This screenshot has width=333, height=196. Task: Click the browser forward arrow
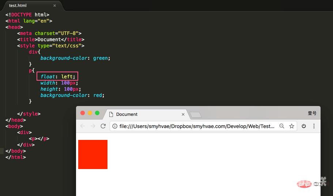point(93,126)
